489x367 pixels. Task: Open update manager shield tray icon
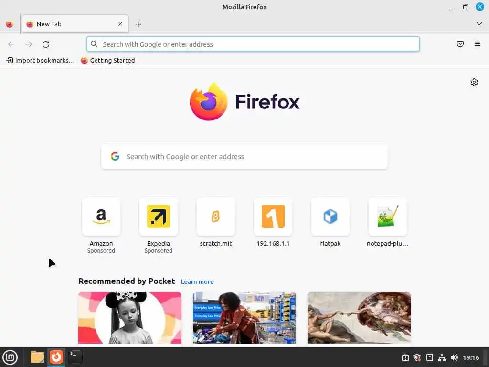(417, 357)
